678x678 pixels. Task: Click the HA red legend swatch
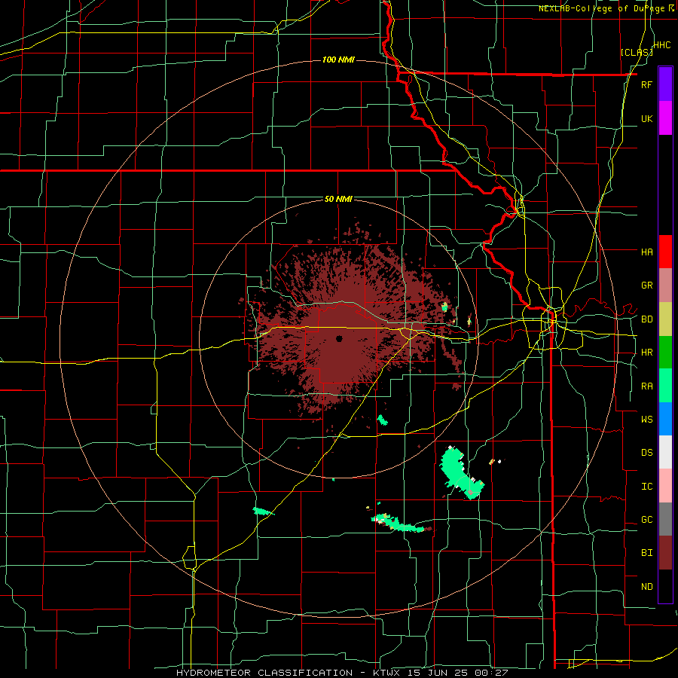665,252
